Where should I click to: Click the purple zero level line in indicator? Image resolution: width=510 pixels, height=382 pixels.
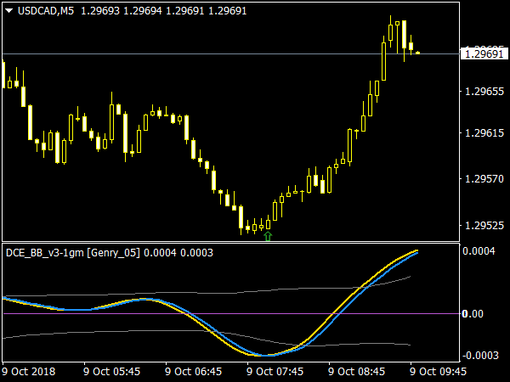pyautogui.click(x=231, y=314)
